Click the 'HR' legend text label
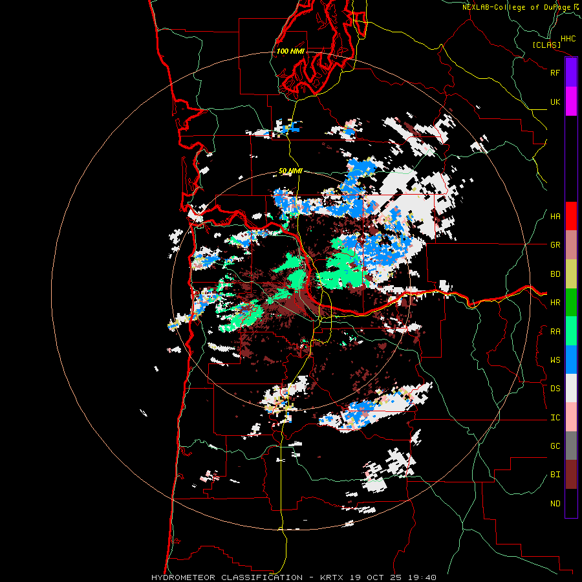 (x=555, y=303)
